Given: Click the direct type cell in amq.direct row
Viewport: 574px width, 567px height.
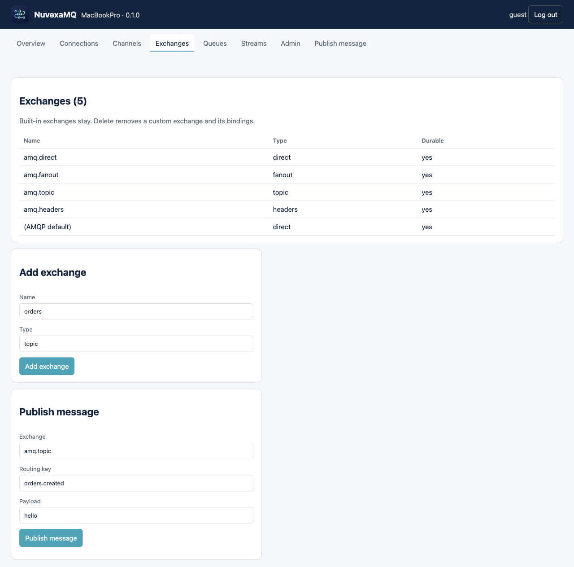Looking at the screenshot, I should [282, 157].
